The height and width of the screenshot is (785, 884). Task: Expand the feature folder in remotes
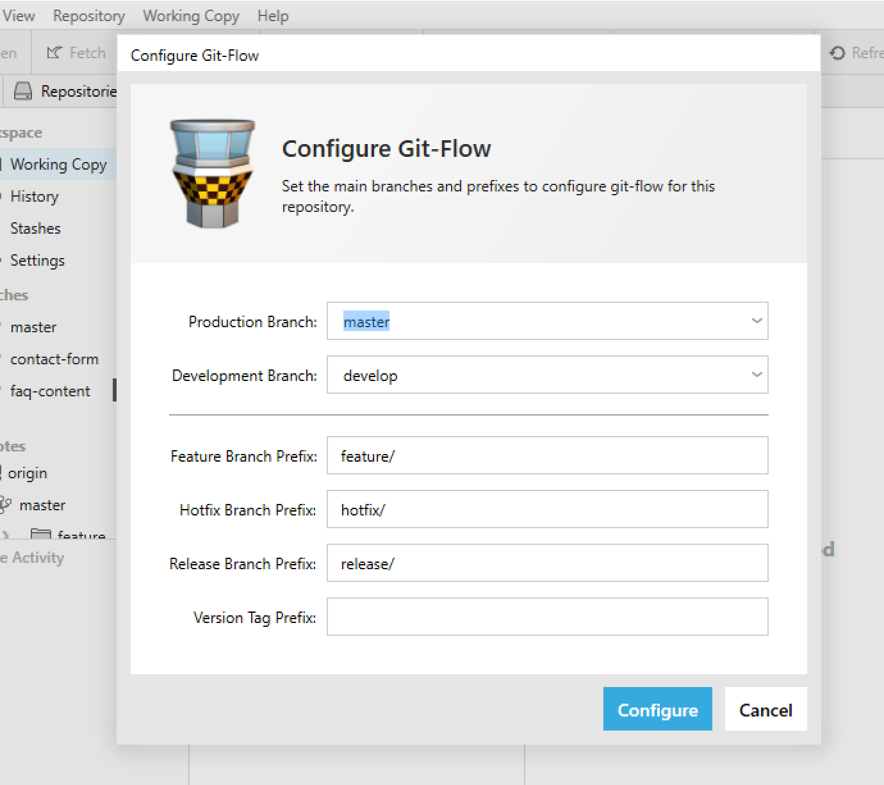tap(6, 535)
